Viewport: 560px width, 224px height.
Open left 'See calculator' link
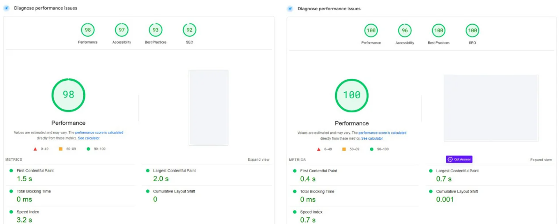click(89, 138)
